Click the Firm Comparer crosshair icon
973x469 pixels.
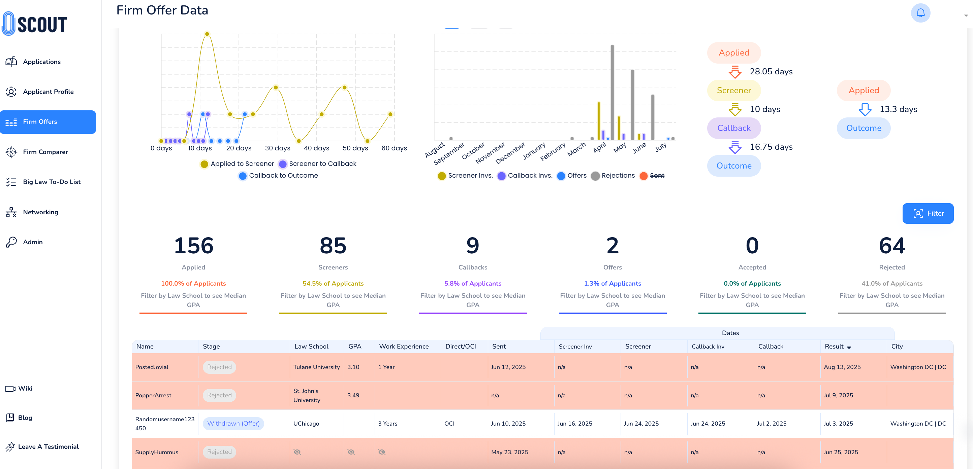coord(11,152)
